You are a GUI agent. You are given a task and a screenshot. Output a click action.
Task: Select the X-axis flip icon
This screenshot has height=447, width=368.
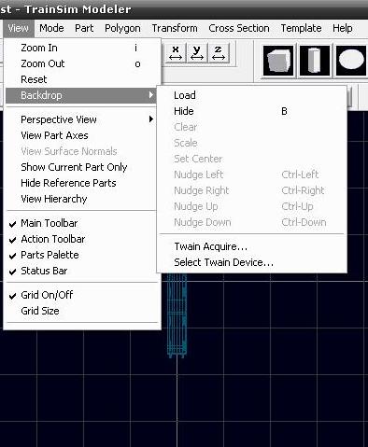176,53
